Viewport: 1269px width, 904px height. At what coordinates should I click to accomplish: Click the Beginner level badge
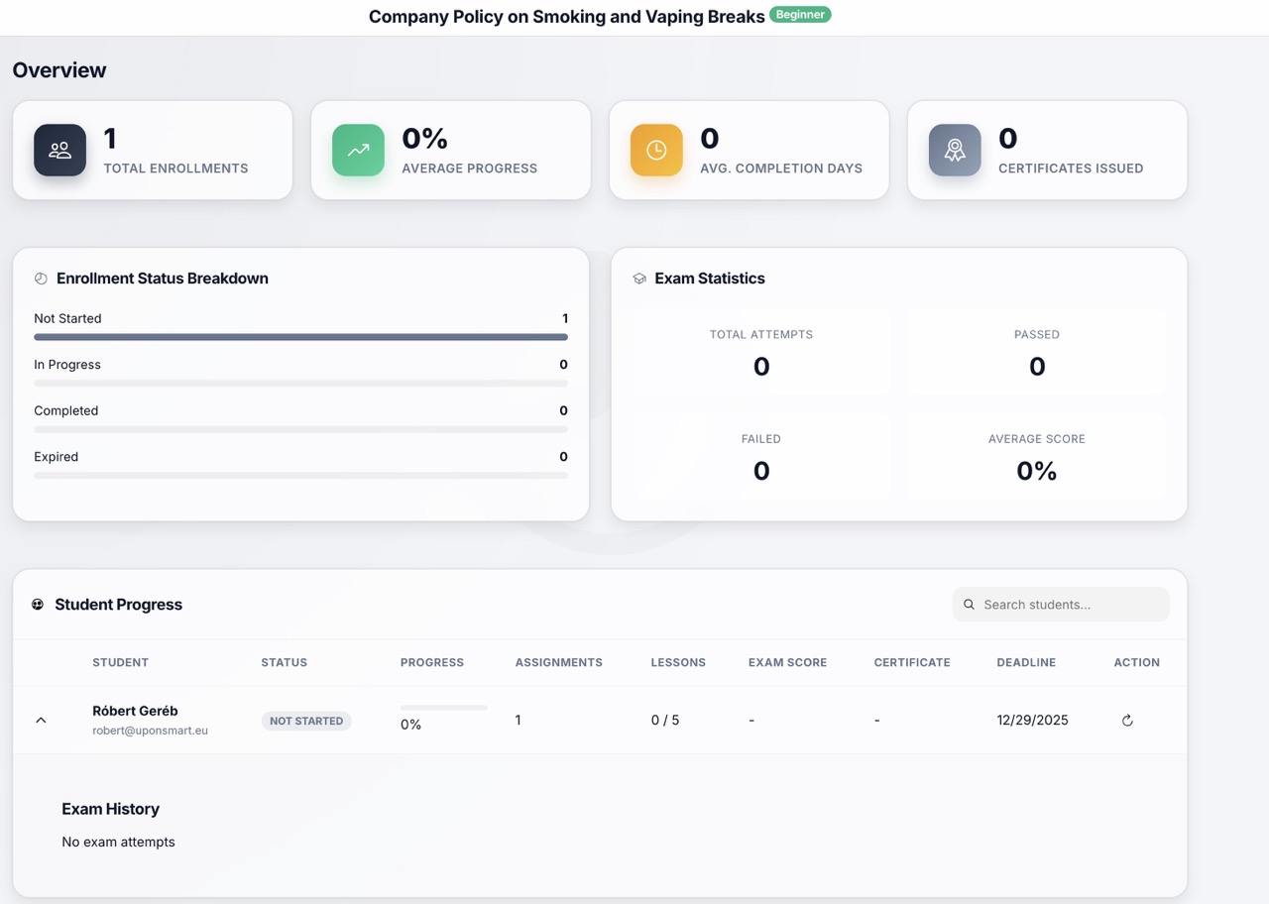click(800, 15)
